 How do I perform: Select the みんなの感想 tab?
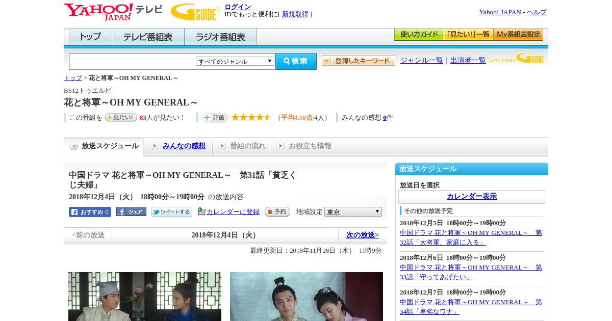pyautogui.click(x=178, y=146)
